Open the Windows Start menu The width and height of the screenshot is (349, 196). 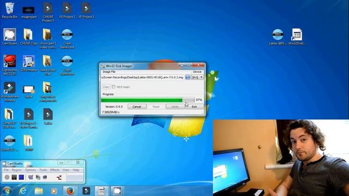[x=7, y=191]
